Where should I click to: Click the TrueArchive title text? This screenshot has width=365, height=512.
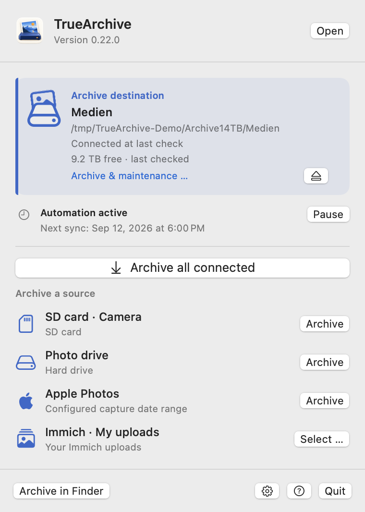pyautogui.click(x=93, y=24)
